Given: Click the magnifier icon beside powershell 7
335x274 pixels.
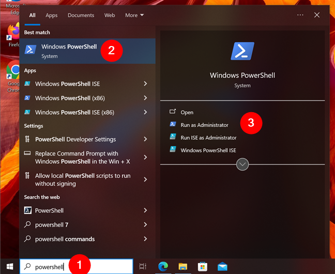Looking at the screenshot, I should click(27, 224).
